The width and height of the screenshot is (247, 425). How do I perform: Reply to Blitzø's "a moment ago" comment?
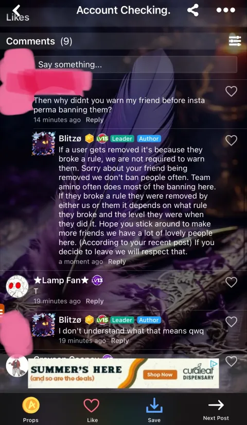coord(117,261)
